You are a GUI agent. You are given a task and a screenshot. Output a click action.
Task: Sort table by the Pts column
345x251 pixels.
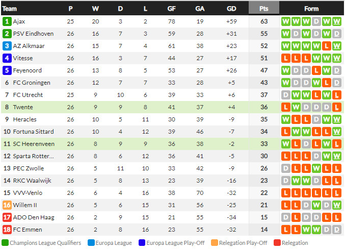263,8
